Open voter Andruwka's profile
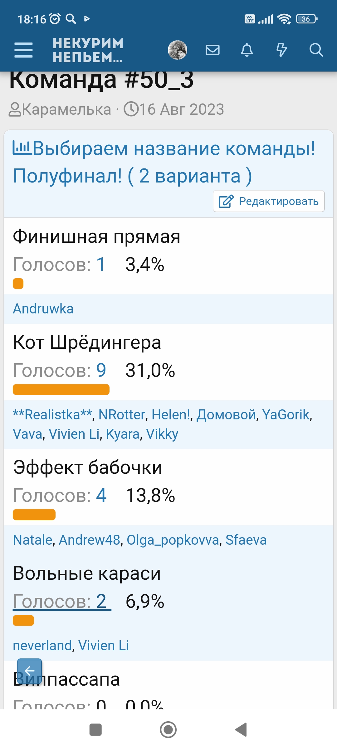The height and width of the screenshot is (750, 337). coord(43,309)
